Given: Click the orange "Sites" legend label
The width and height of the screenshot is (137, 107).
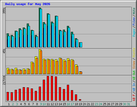Looking at the screenshot, I should point(134,65).
